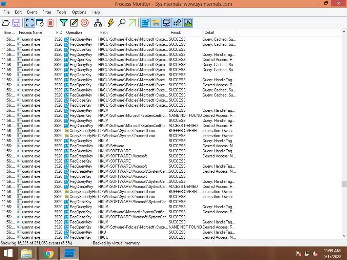The width and height of the screenshot is (347, 260).
Task: Open the Filter menu
Action: point(47,12)
